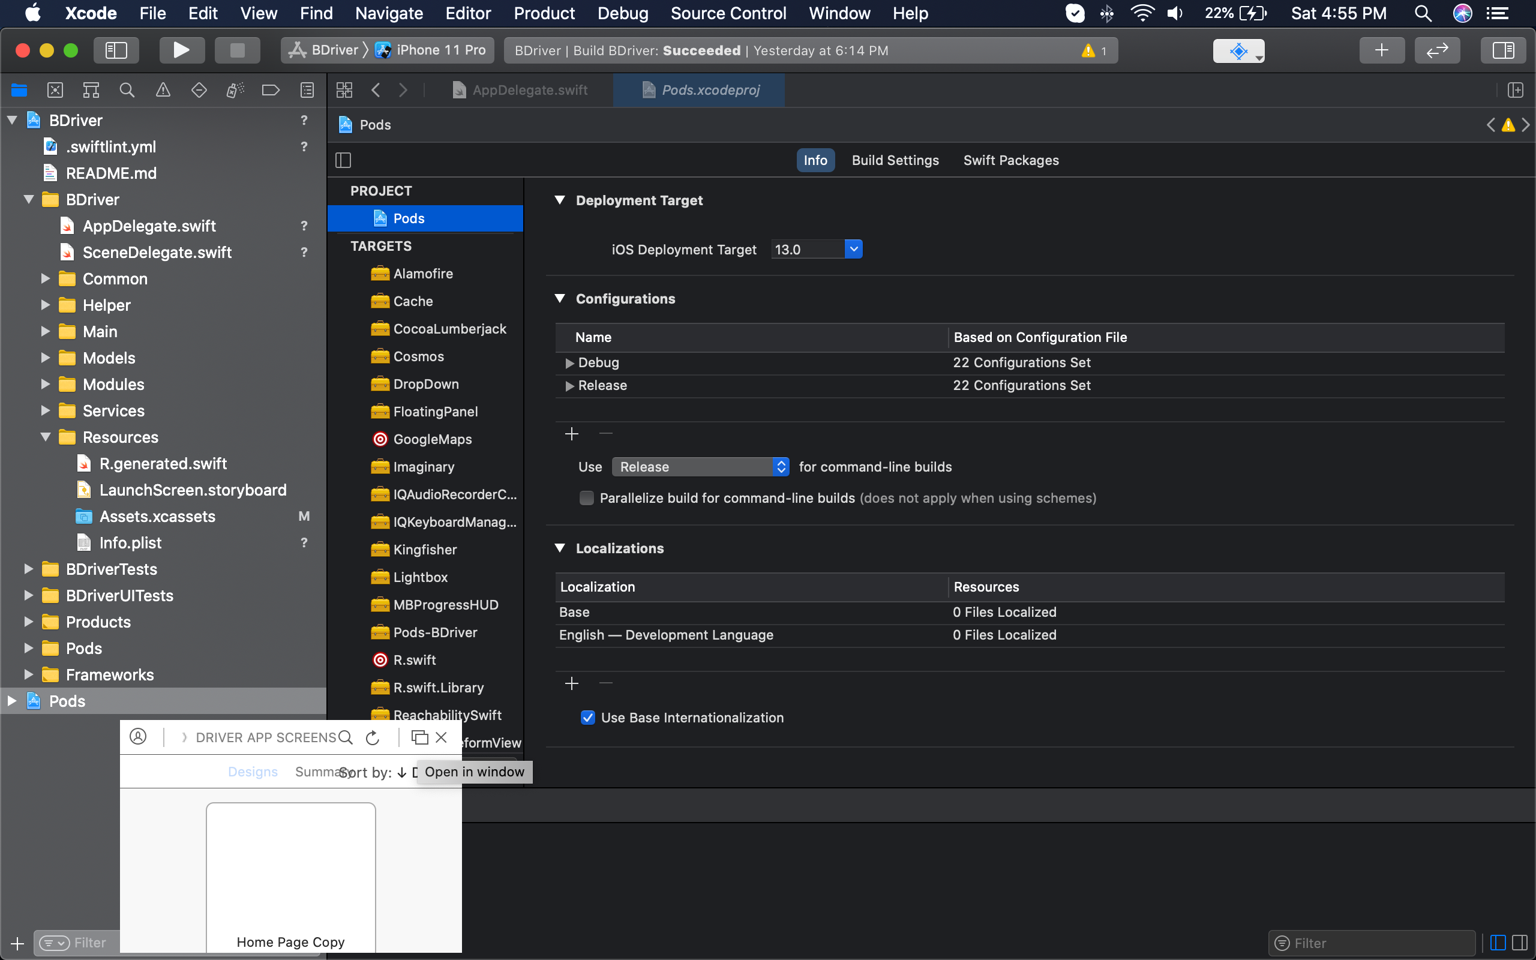Screen dimensions: 1536x960
Task: Expand the Common folder
Action: coord(46,278)
